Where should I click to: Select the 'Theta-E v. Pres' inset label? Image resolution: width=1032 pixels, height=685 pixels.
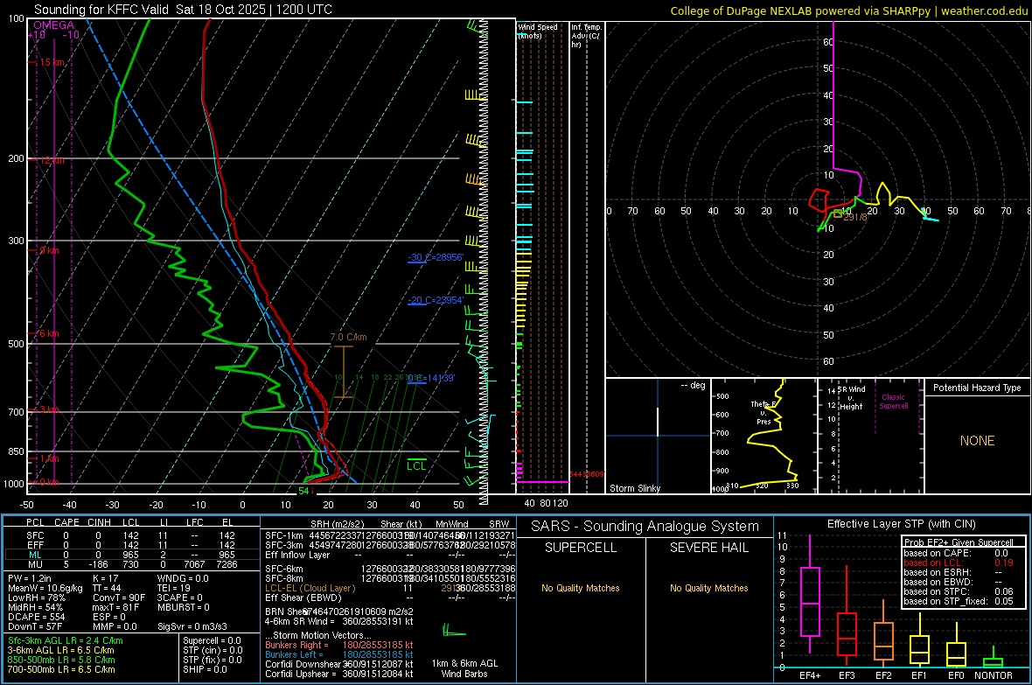pos(764,412)
